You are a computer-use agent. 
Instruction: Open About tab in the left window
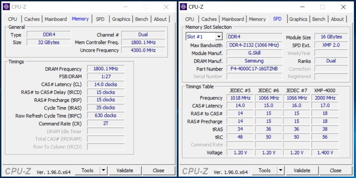coord(160,19)
